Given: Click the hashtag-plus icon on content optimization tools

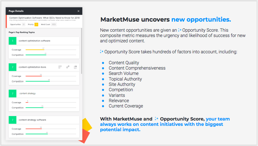Looking at the screenshot, I should click(x=68, y=67).
